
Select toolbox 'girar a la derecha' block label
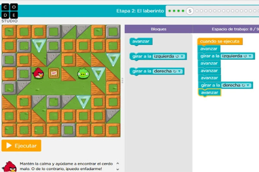(142, 71)
